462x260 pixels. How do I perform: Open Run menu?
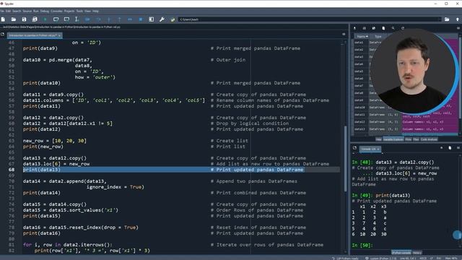pos(36,12)
